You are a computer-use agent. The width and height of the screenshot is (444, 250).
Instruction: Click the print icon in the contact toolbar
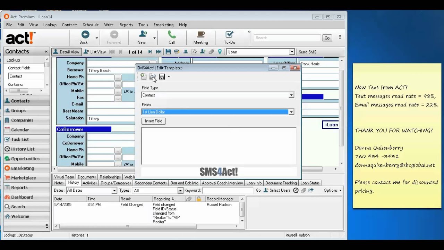coord(177,52)
